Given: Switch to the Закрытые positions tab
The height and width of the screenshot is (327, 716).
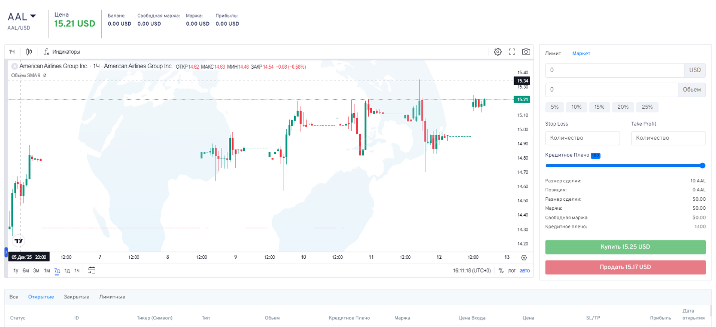Looking at the screenshot, I should [x=76, y=297].
